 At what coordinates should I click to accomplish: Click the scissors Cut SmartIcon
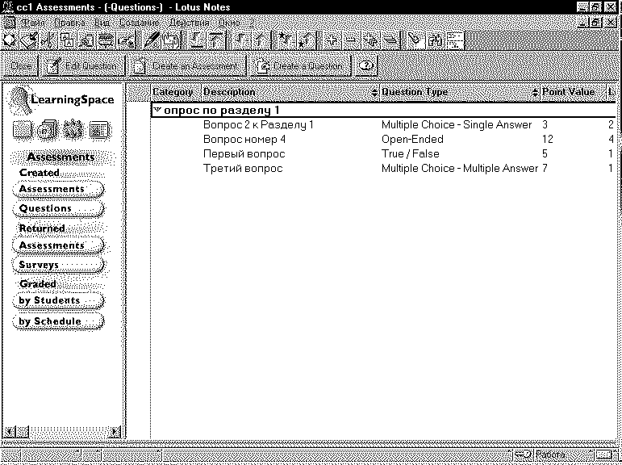pos(48,41)
